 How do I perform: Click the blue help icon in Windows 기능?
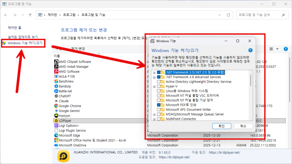click(x=250, y=50)
